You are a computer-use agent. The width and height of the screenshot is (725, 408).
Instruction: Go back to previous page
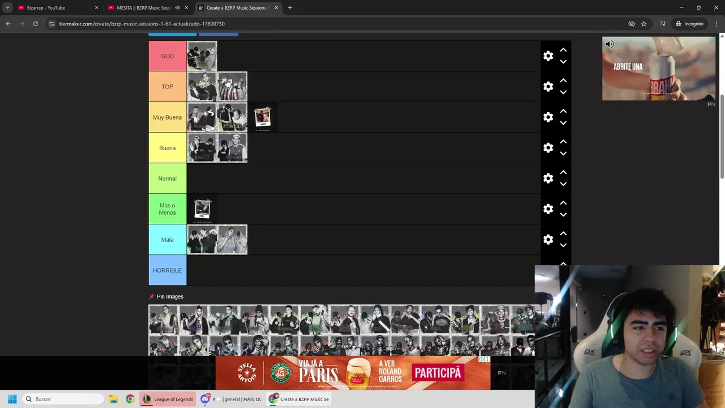8,24
